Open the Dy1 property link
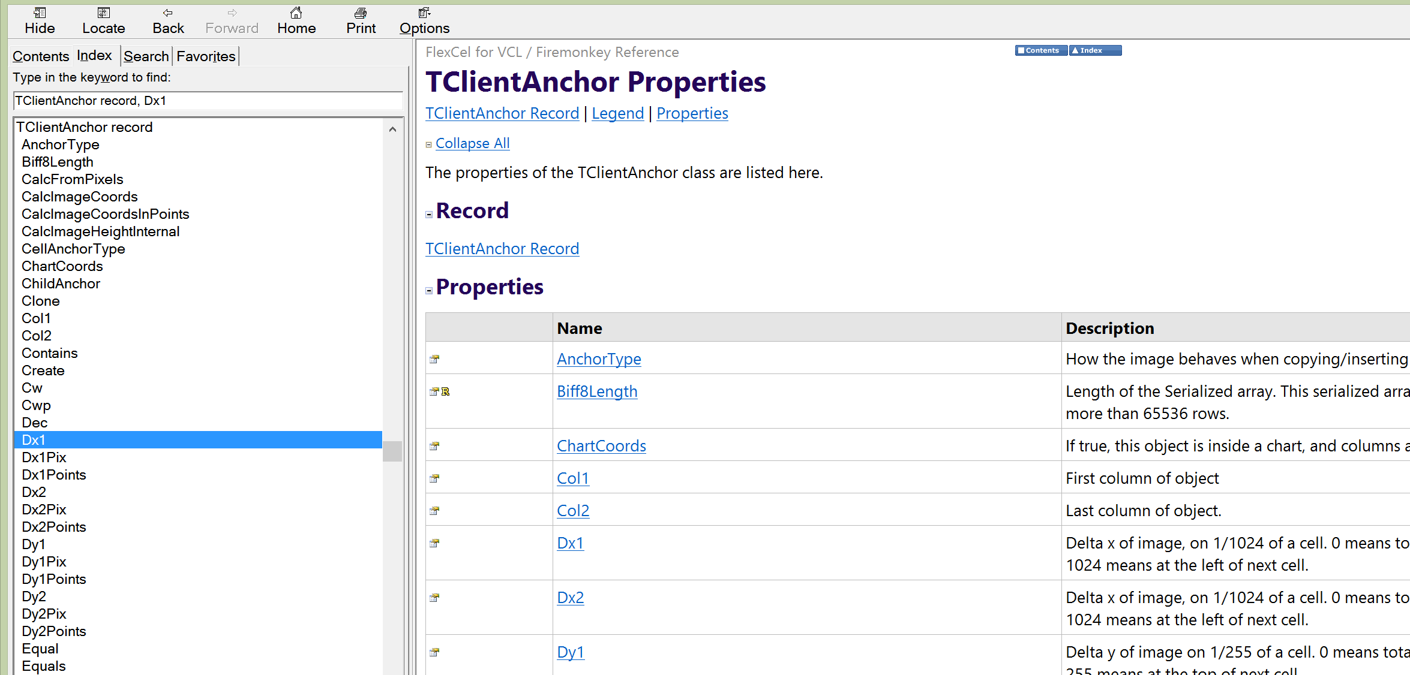 (571, 652)
